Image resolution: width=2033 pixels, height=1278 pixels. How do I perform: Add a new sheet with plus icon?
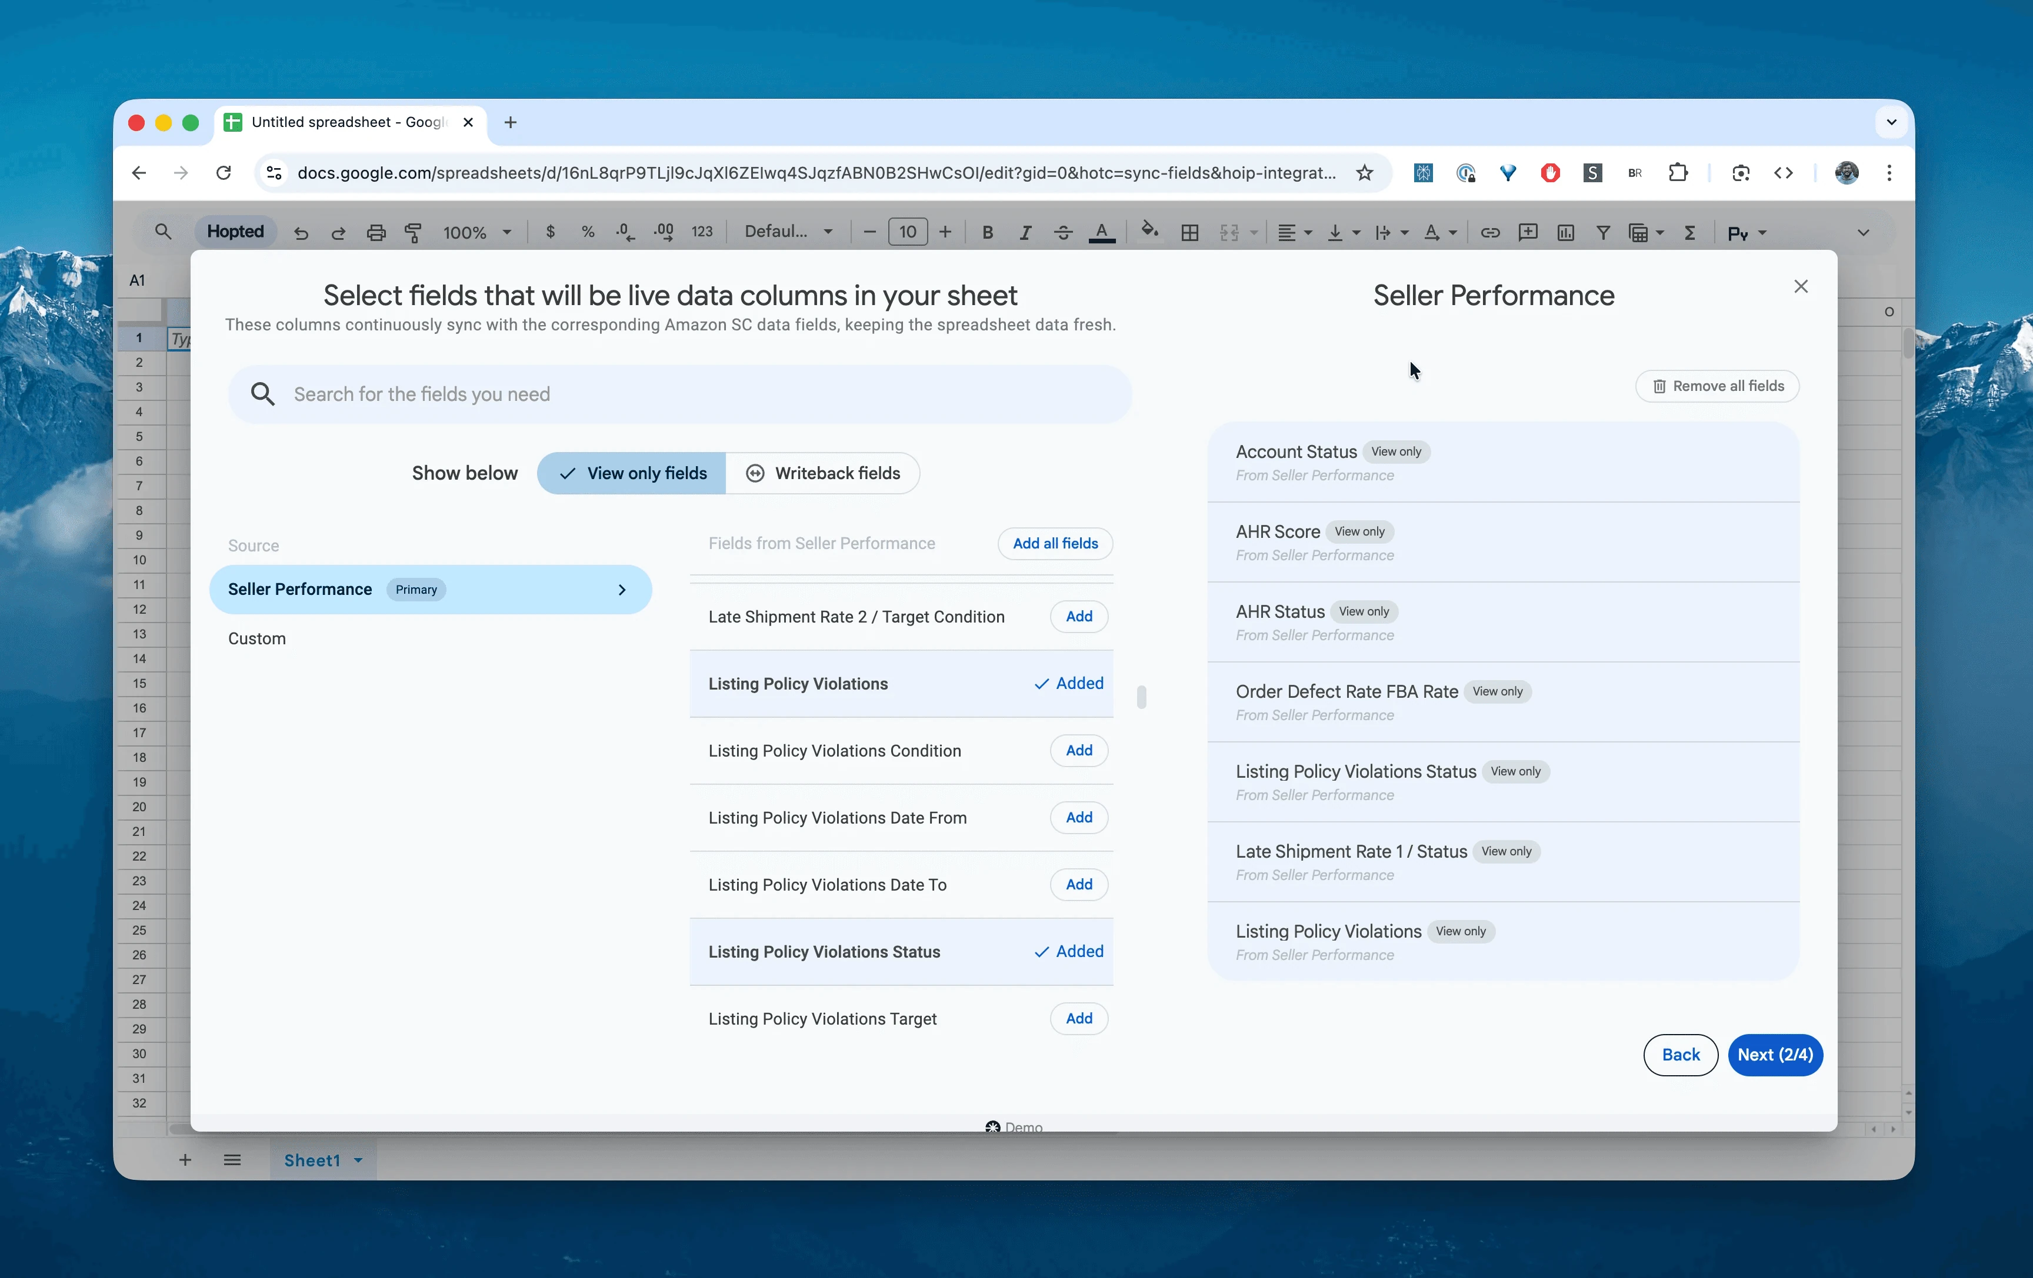(x=185, y=1160)
